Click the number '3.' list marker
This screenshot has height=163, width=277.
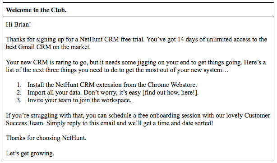tap(19, 100)
